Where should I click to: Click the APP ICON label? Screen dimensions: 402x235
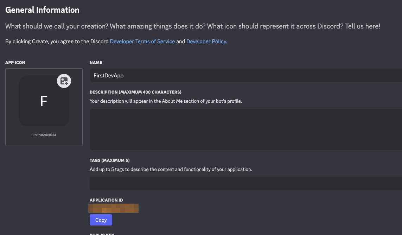15,63
